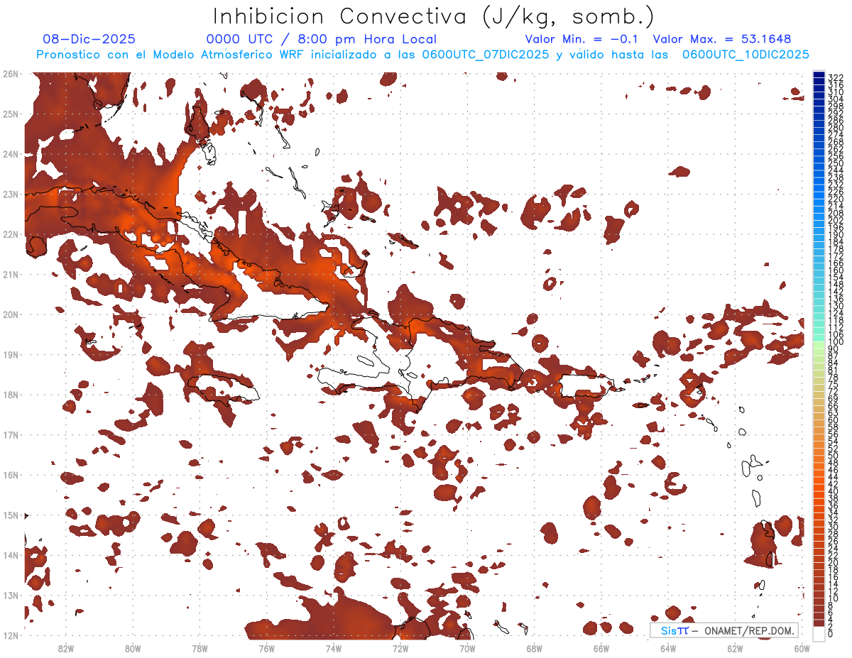Click the darkest blue swatch beside 322

[819, 75]
